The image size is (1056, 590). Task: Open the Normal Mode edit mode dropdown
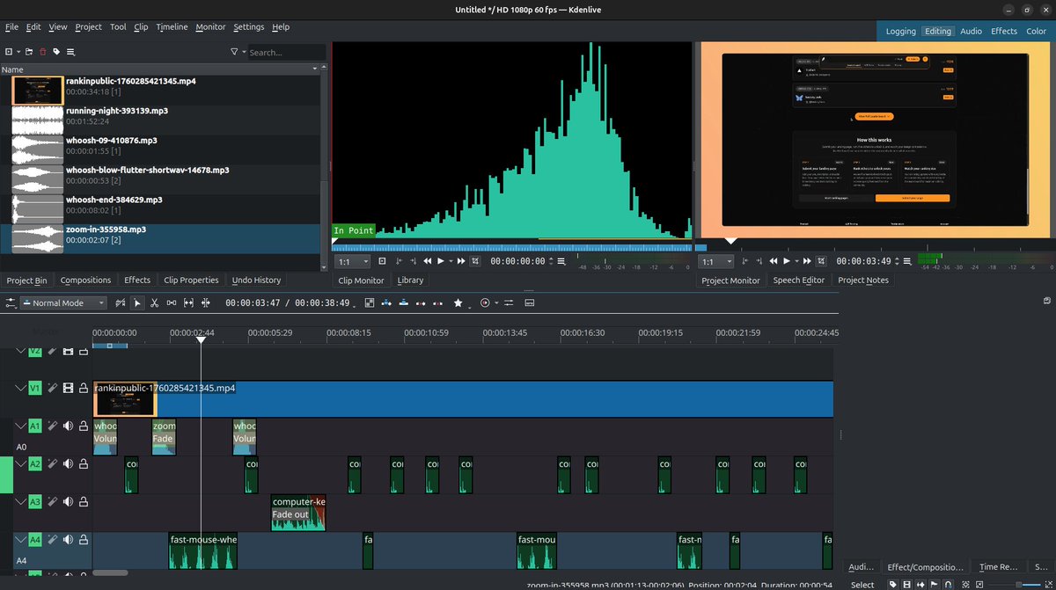click(63, 302)
